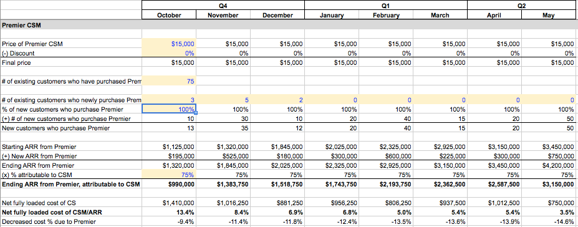Click the Q1 quarter header
This screenshot has height=227, width=578.
click(x=386, y=6)
